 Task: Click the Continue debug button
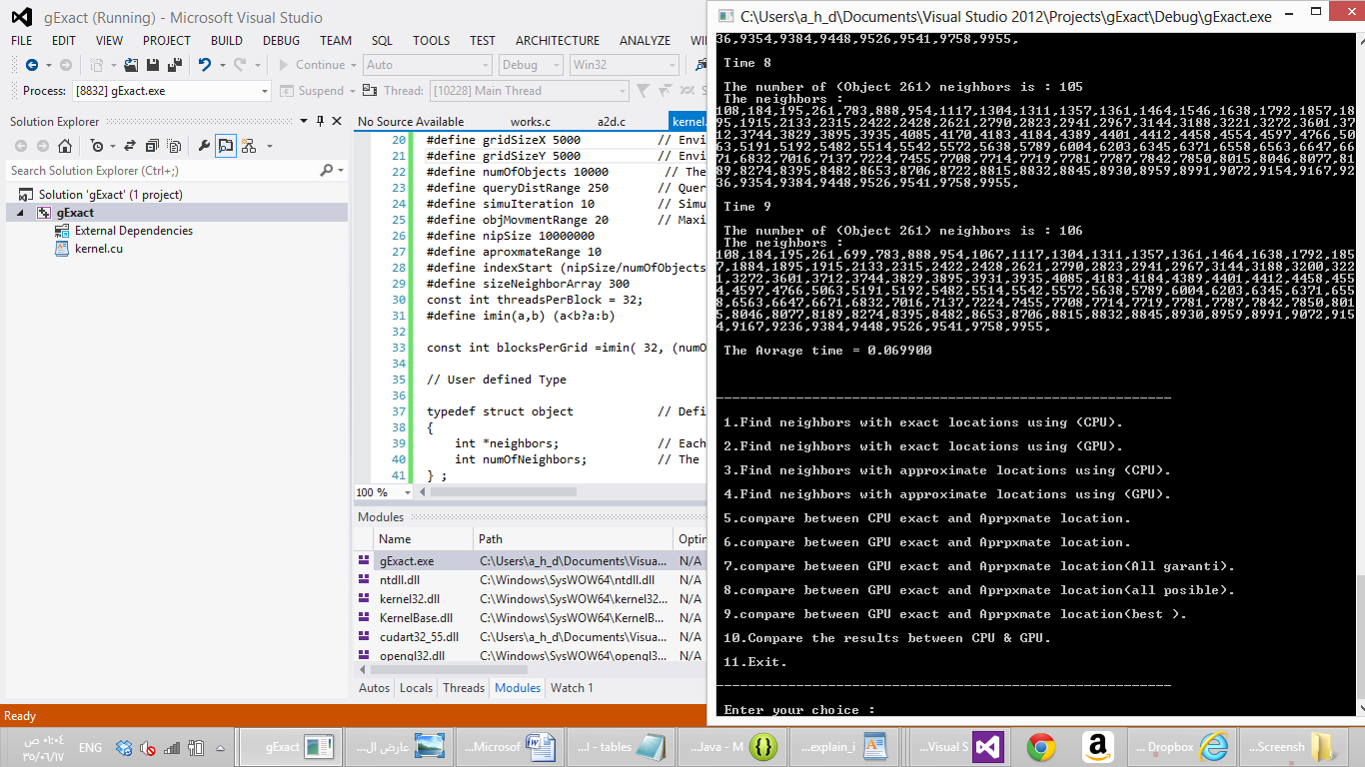coord(311,65)
